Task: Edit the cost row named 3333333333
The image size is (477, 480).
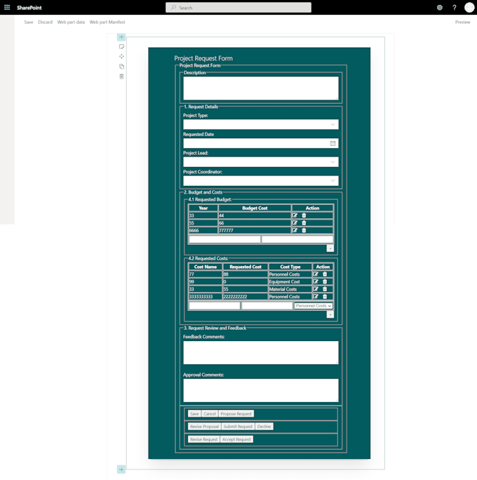Action: 316,296
